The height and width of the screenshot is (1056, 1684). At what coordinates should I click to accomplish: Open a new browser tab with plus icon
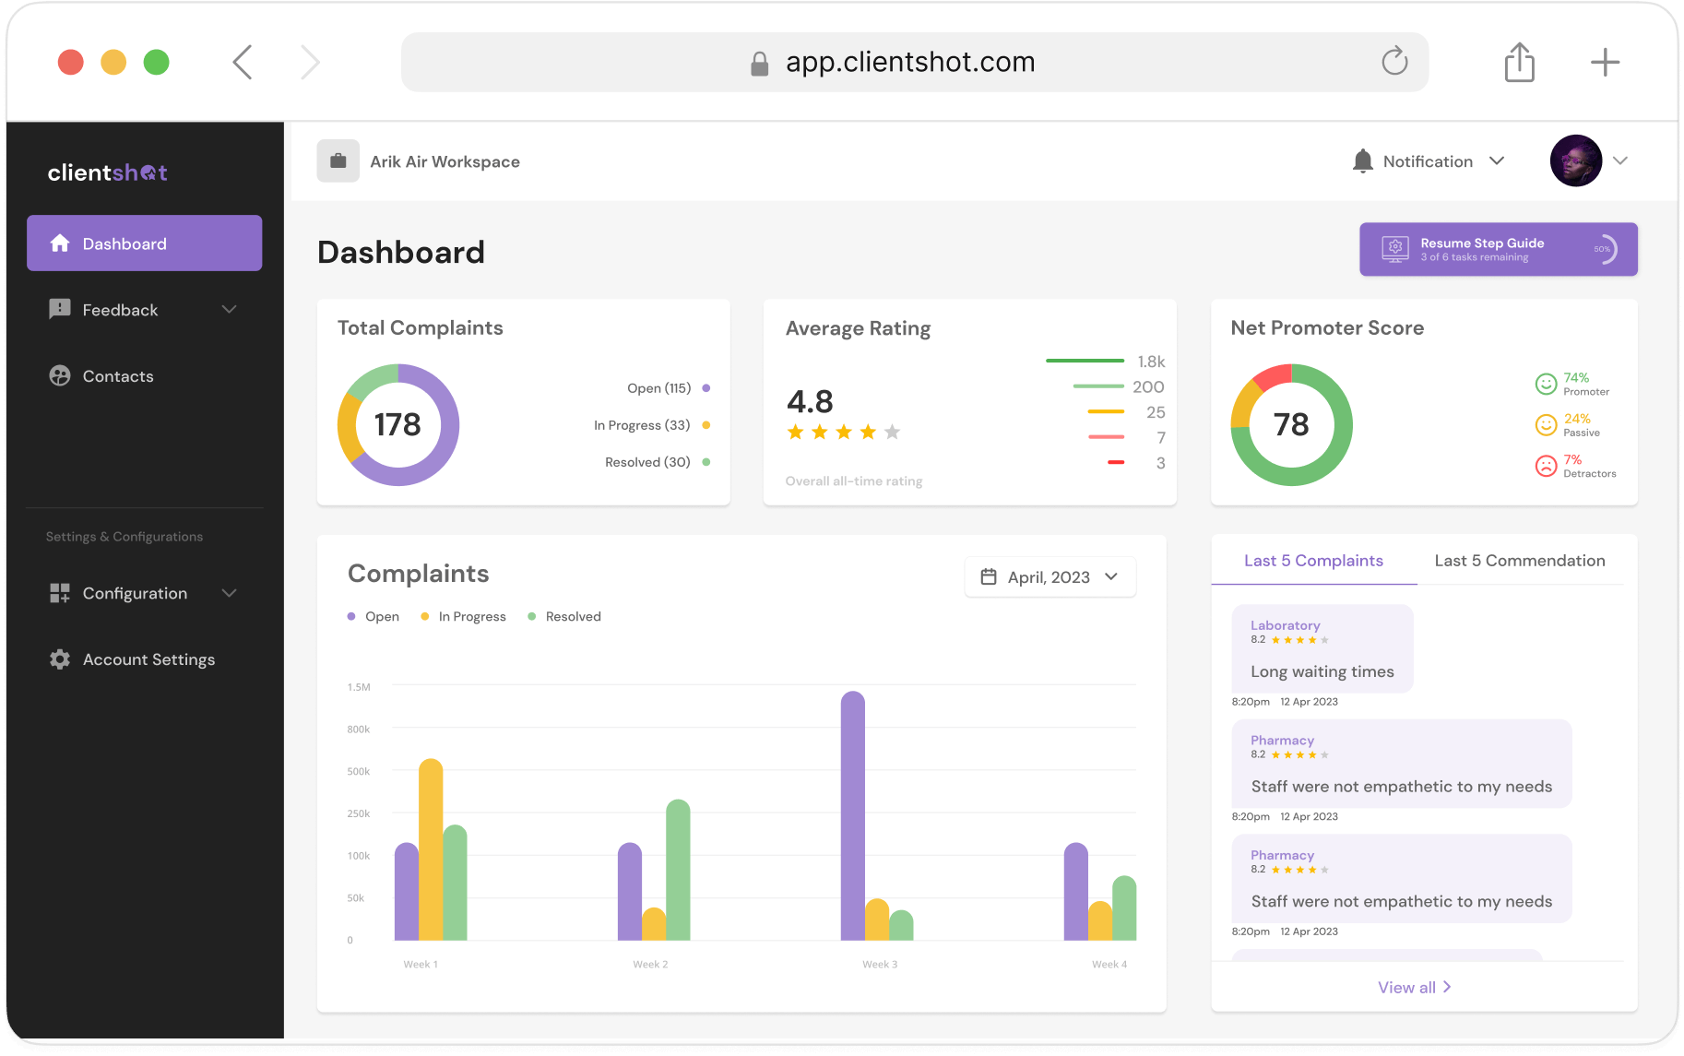(1605, 63)
